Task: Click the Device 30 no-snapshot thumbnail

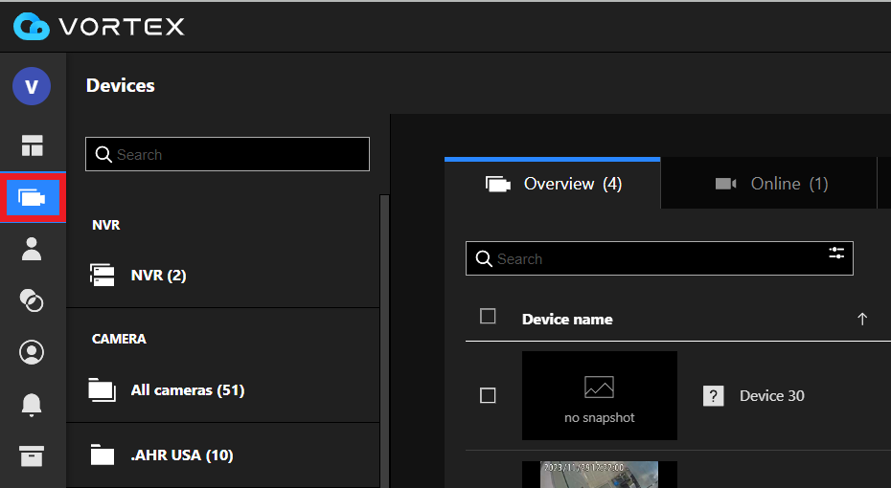Action: [x=599, y=395]
